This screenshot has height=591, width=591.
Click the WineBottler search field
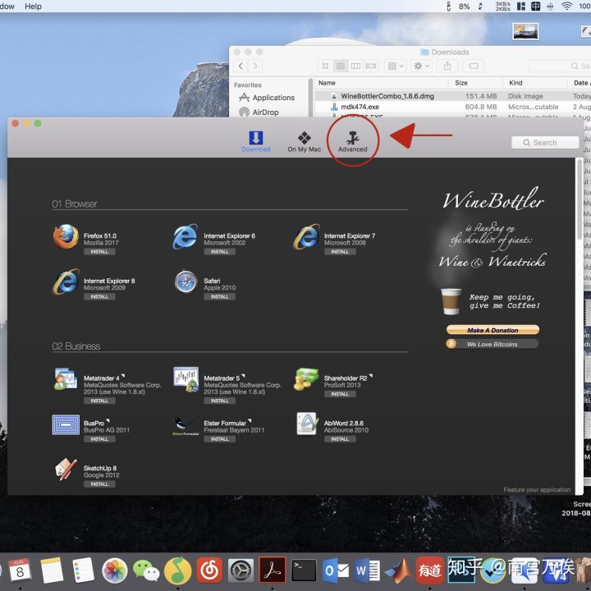[x=545, y=143]
